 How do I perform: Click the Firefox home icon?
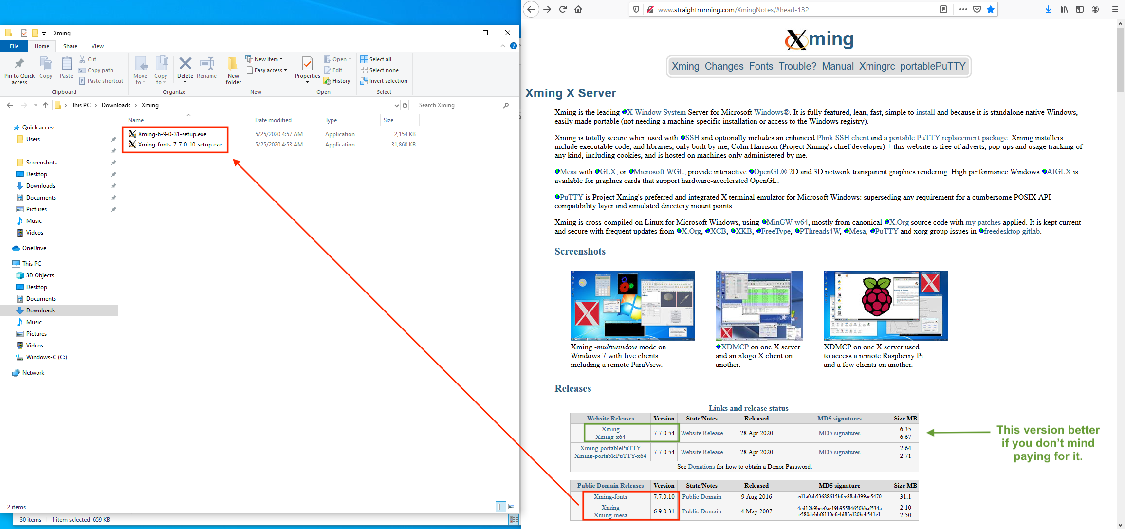point(578,9)
